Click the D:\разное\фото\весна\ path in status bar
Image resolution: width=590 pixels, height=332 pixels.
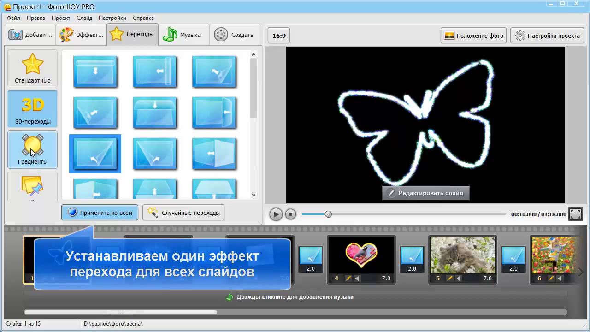(x=113, y=324)
